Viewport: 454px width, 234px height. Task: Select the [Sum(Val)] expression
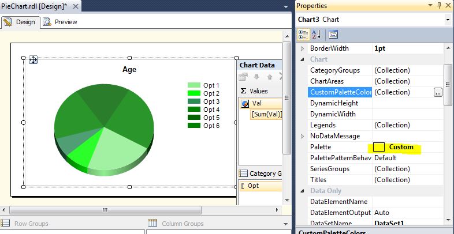pyautogui.click(x=266, y=114)
